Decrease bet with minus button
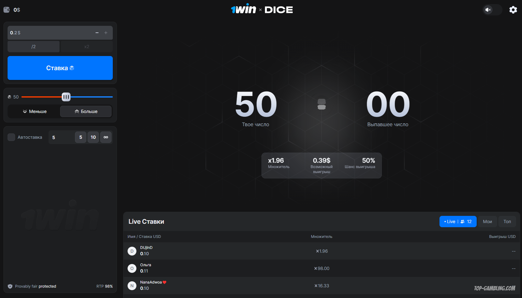The height and width of the screenshot is (298, 522). tap(97, 33)
